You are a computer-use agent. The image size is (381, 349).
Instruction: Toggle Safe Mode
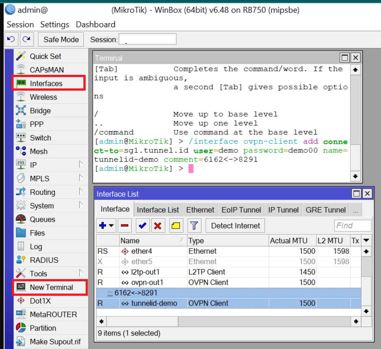click(x=61, y=39)
